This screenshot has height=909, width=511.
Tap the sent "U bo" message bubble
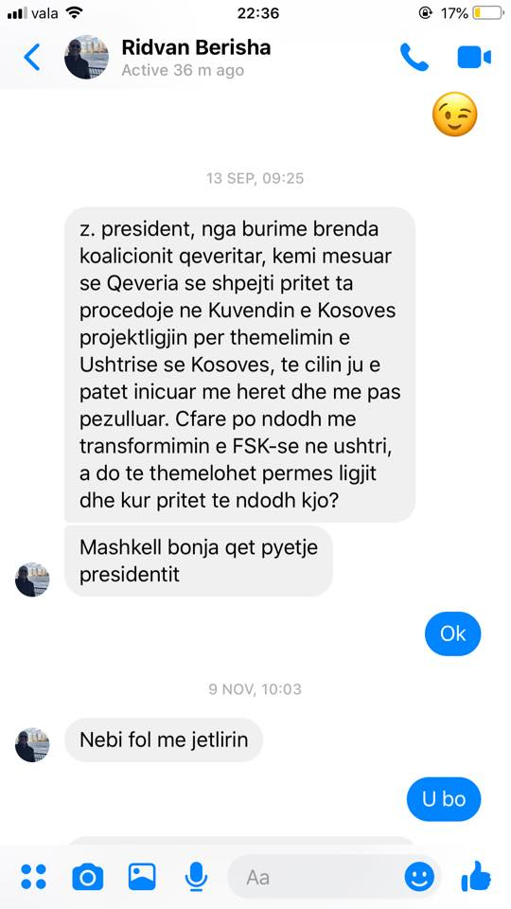[x=444, y=799]
